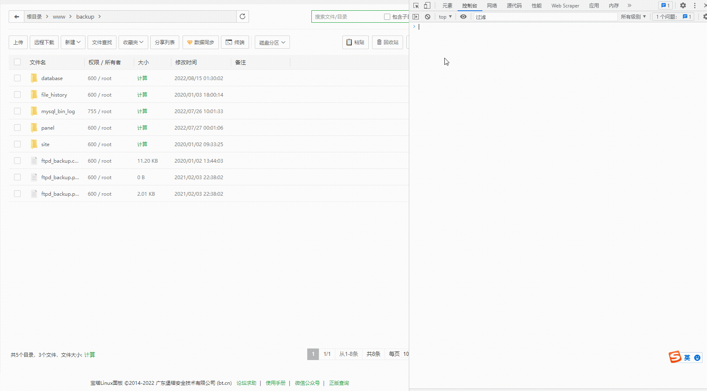The height and width of the screenshot is (391, 707).
Task: Switch to the 网络 tab in DevTools
Action: tap(491, 5)
